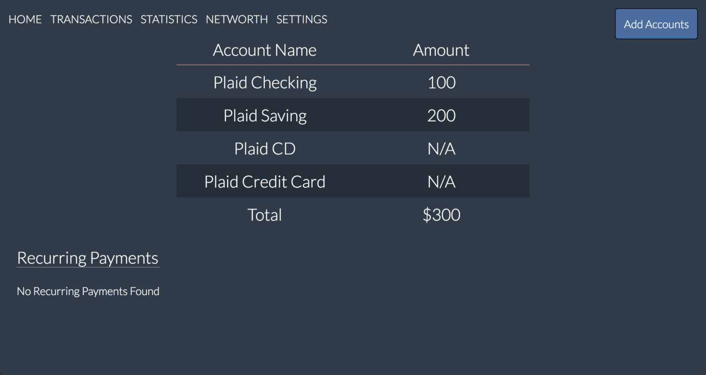Screen dimensions: 706x375
Task: Open the SETTINGS page
Action: pyautogui.click(x=302, y=19)
